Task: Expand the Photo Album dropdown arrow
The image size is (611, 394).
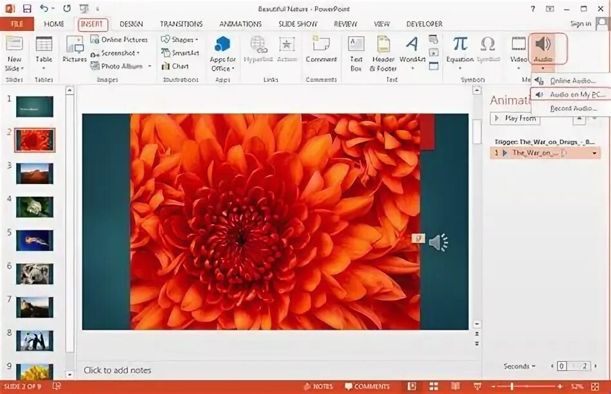Action: pos(150,66)
